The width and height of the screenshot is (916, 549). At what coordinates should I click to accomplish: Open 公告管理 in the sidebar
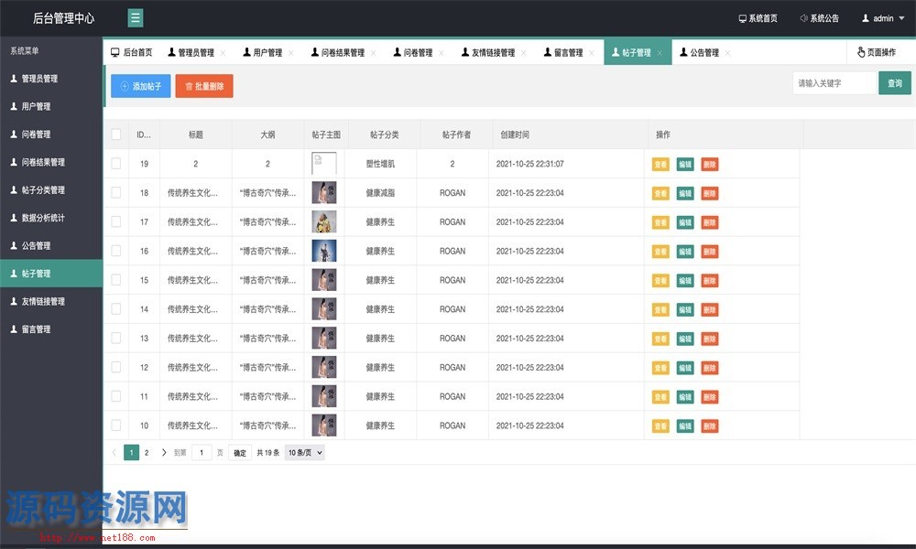click(x=50, y=245)
